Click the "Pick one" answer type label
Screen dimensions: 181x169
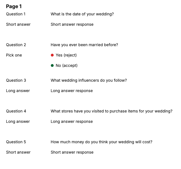pos(14,55)
